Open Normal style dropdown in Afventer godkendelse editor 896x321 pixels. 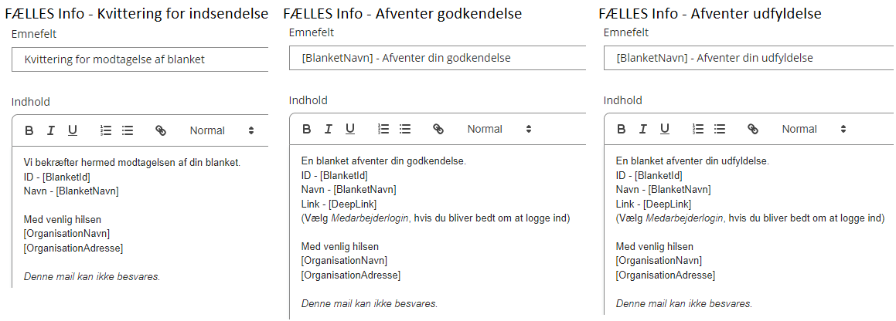pos(499,129)
